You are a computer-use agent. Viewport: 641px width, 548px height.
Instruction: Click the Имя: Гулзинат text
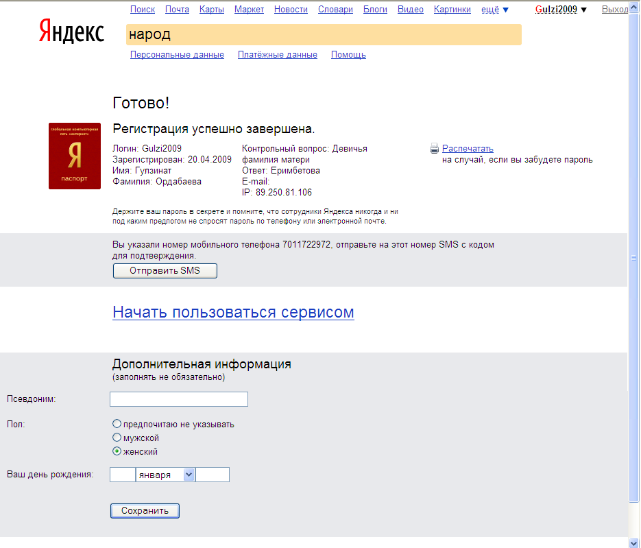pyautogui.click(x=143, y=171)
